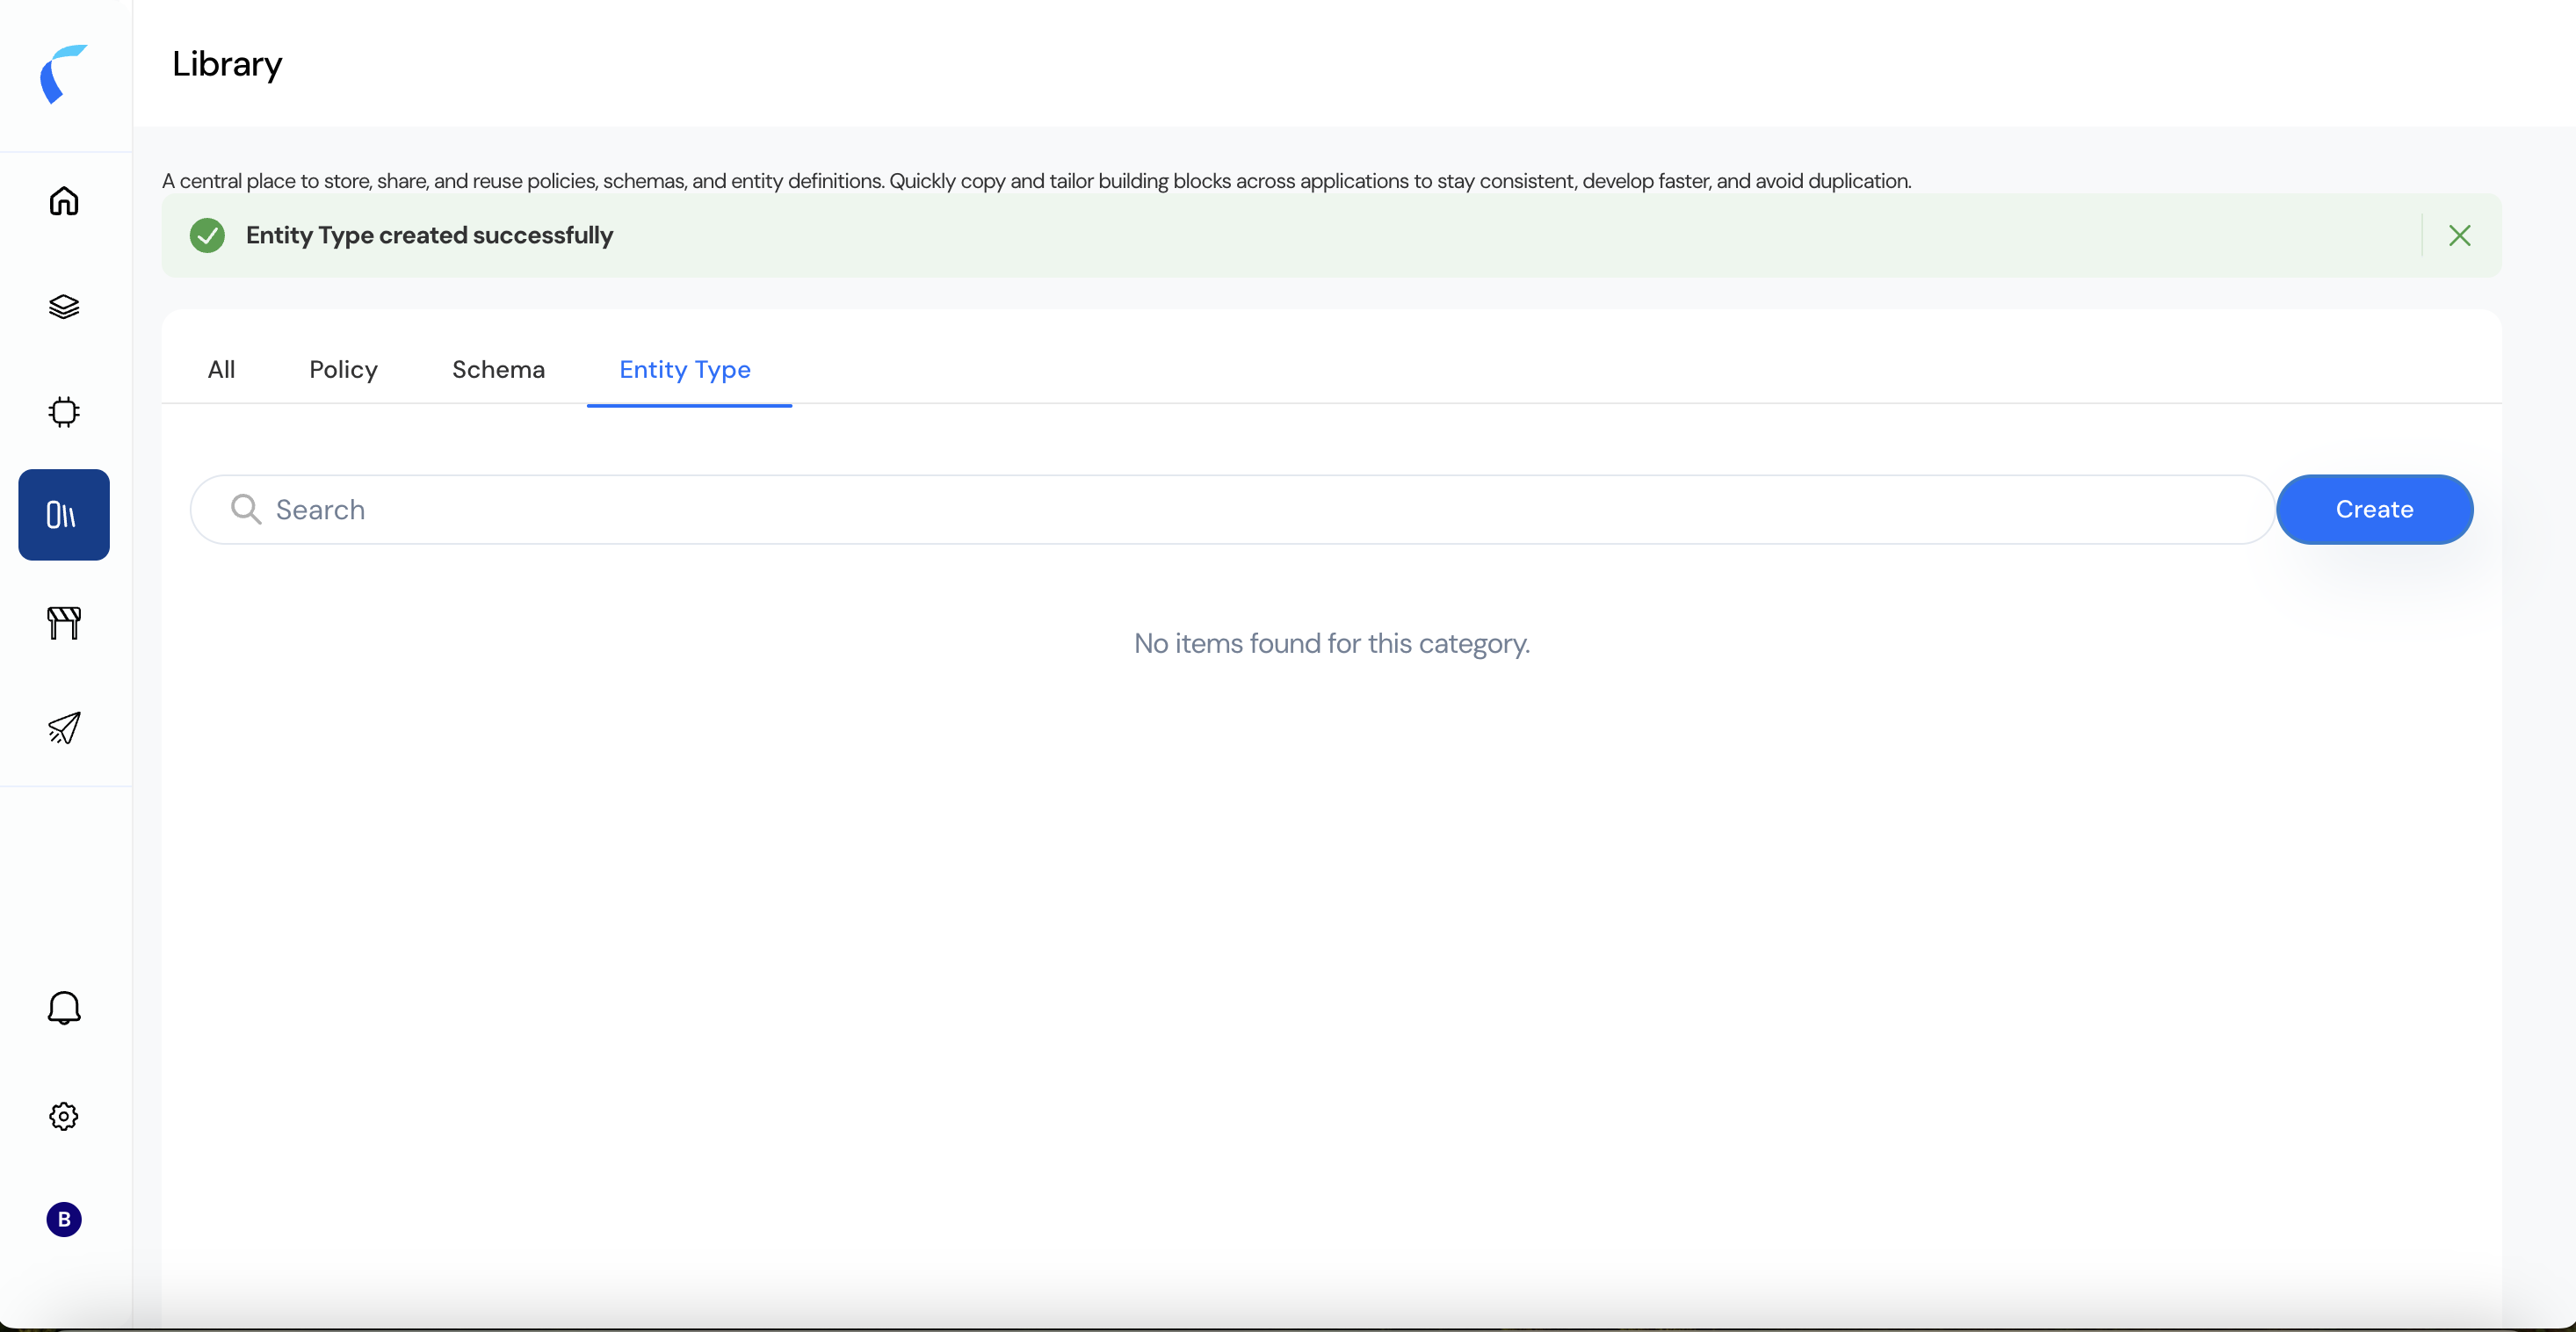Switch to the Schema tab

[498, 370]
